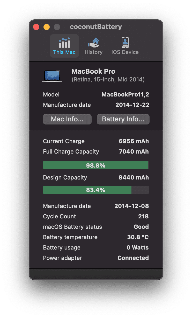Click the 7040 mAh full charge value
Screen dimensions: 192x318
tap(134, 152)
